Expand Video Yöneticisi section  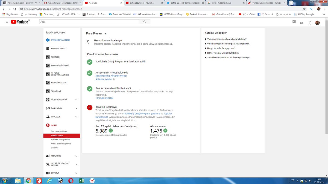click(x=76, y=100)
